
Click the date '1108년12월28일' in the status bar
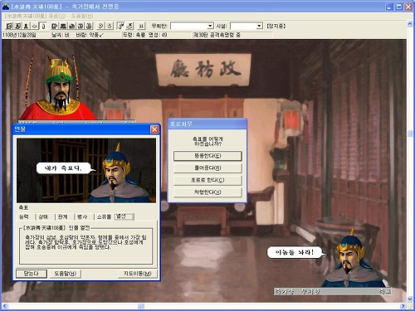[x=19, y=35]
